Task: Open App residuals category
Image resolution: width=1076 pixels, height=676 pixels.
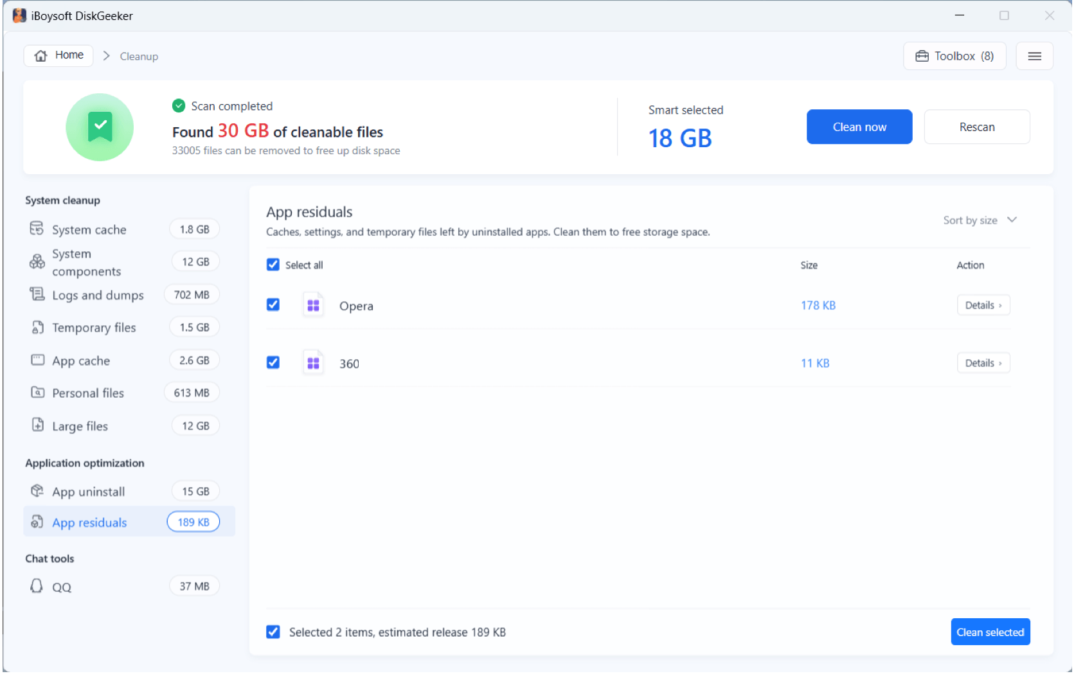Action: 129,522
